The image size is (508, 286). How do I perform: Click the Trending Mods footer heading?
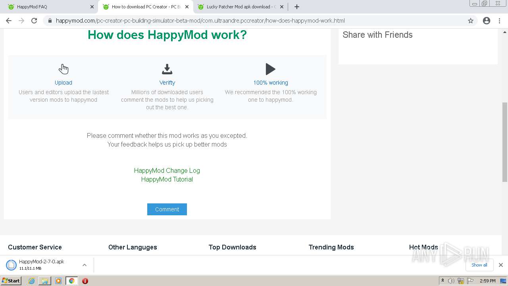tap(331, 247)
